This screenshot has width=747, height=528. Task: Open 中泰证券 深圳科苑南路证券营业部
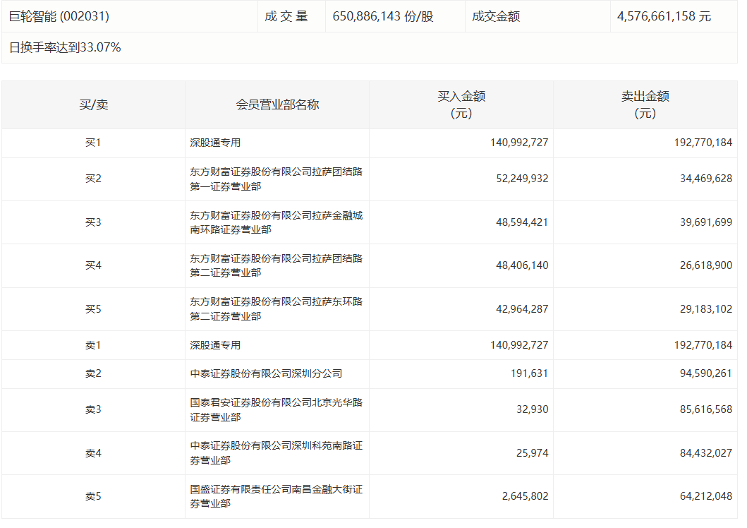pyautogui.click(x=276, y=453)
